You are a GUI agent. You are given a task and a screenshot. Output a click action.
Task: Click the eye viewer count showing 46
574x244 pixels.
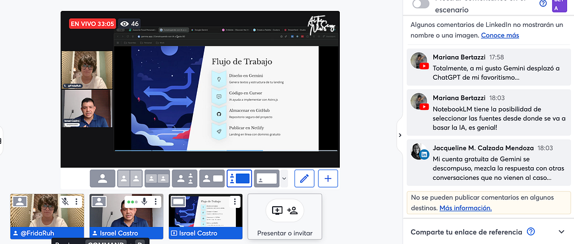click(x=129, y=23)
